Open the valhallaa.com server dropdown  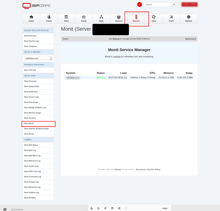click(38, 58)
